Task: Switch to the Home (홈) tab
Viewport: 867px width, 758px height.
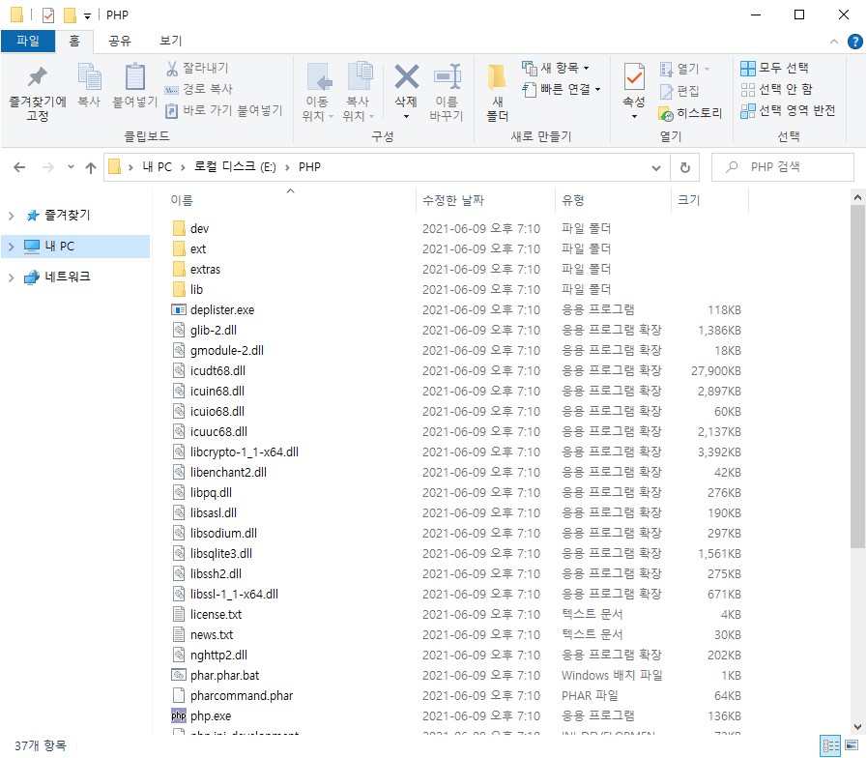Action: click(74, 41)
